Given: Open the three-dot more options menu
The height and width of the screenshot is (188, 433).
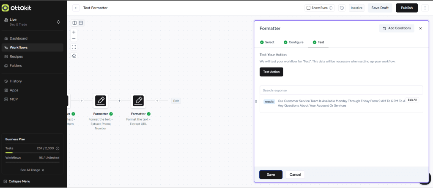Looking at the screenshot, I should pos(425,8).
